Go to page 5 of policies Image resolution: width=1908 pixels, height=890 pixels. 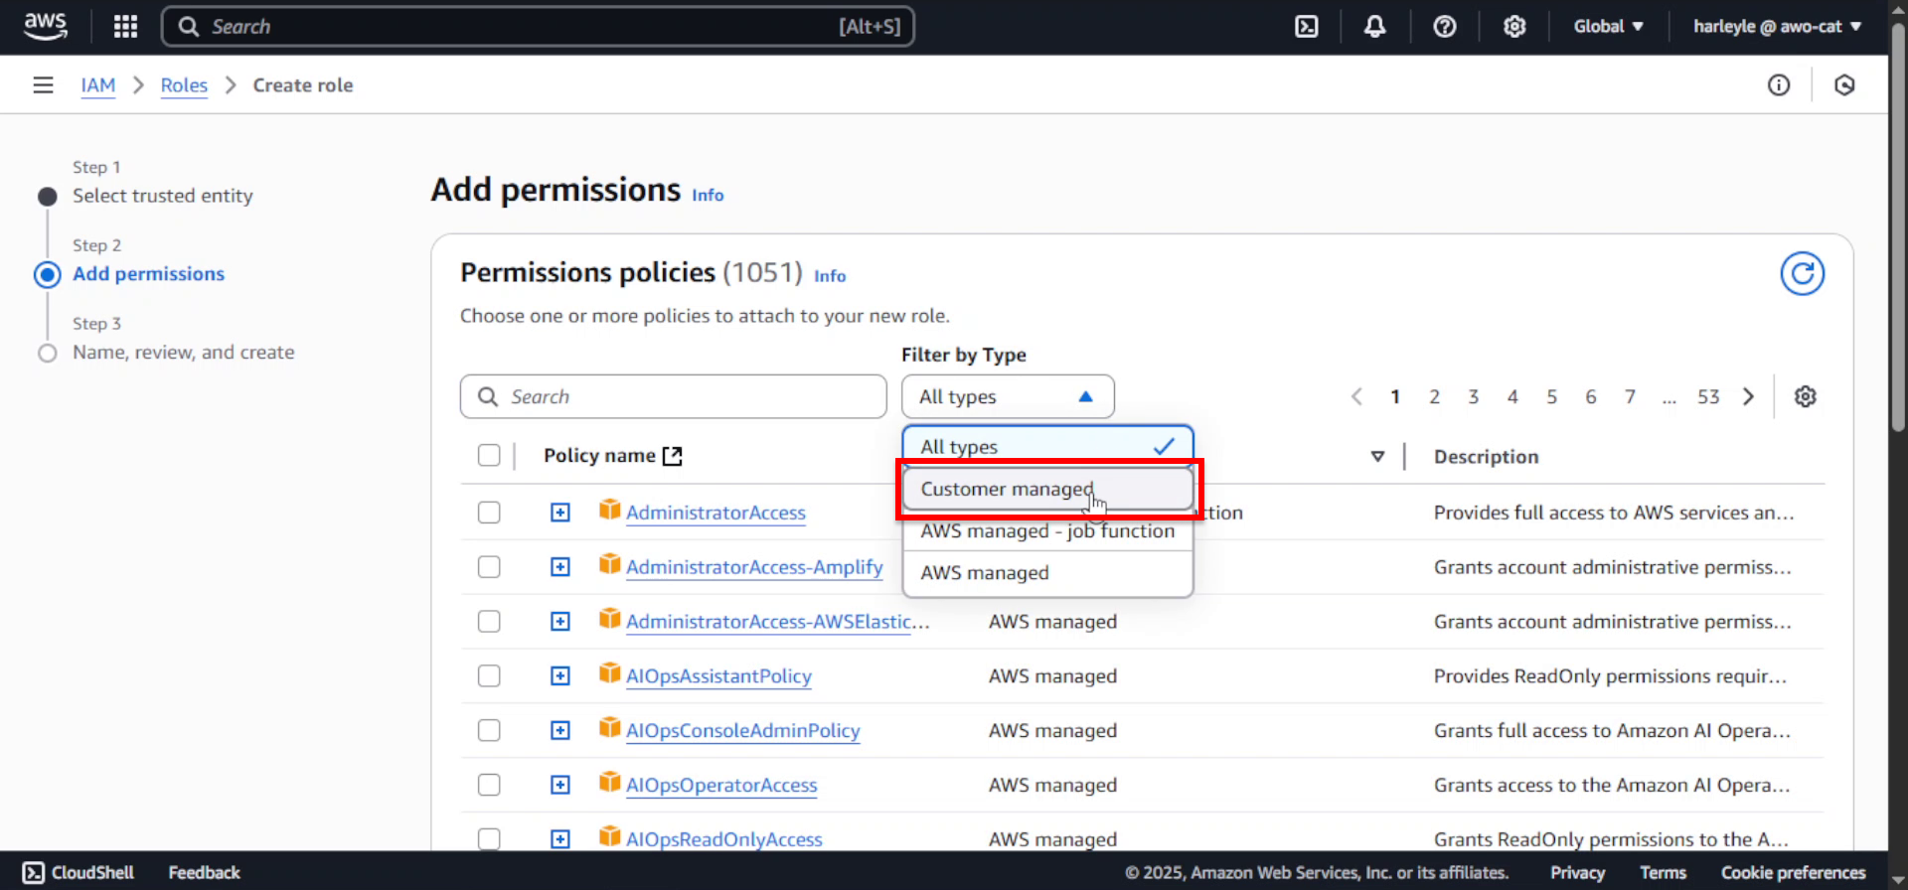(1551, 396)
